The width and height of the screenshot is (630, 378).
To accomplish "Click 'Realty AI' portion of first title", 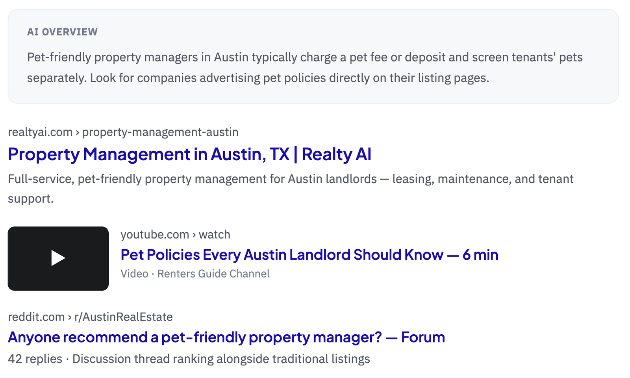I will (336, 154).
